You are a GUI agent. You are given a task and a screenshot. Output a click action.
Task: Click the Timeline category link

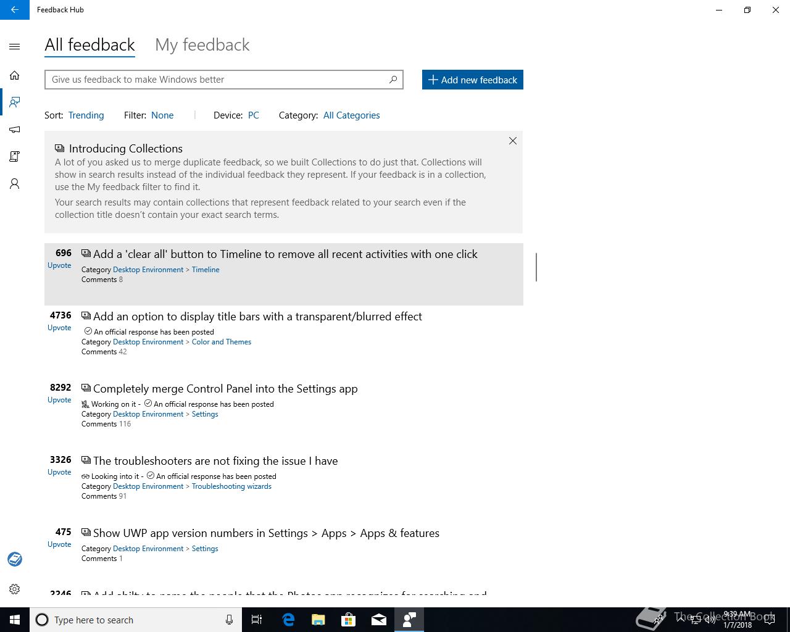pyautogui.click(x=206, y=270)
